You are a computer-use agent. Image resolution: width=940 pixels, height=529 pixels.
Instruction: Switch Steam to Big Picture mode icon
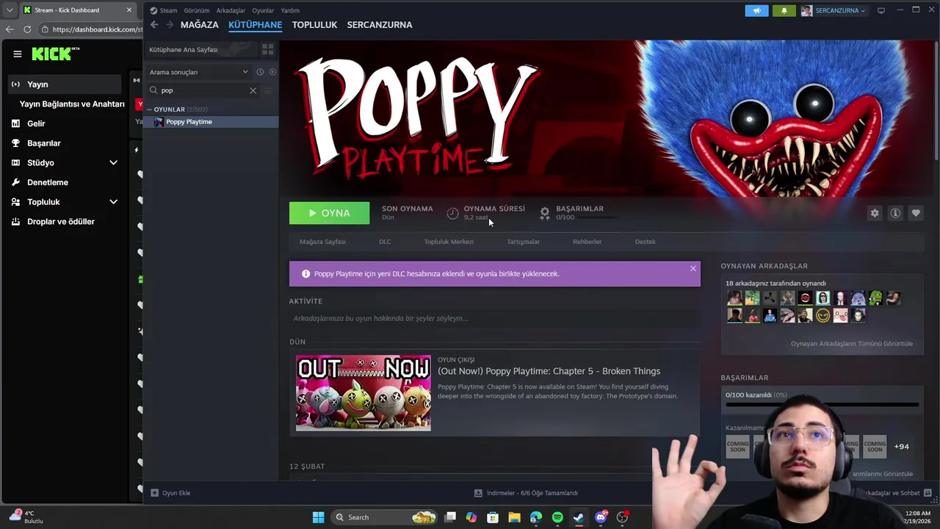coord(881,10)
